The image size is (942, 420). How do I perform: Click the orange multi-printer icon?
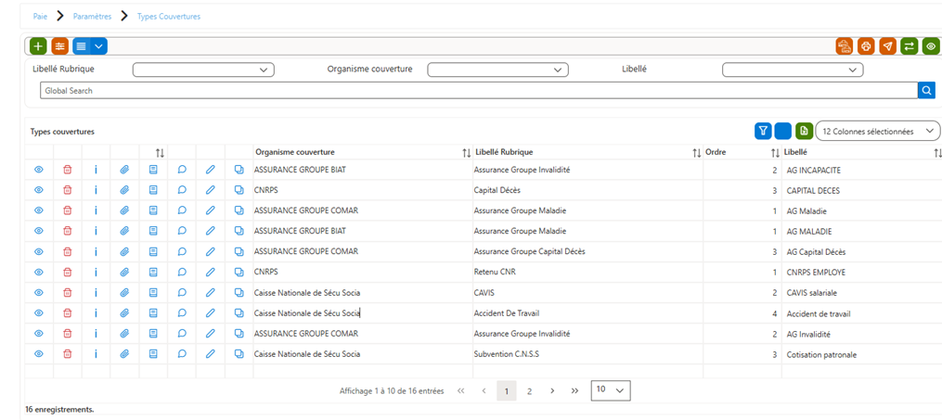[x=845, y=45]
